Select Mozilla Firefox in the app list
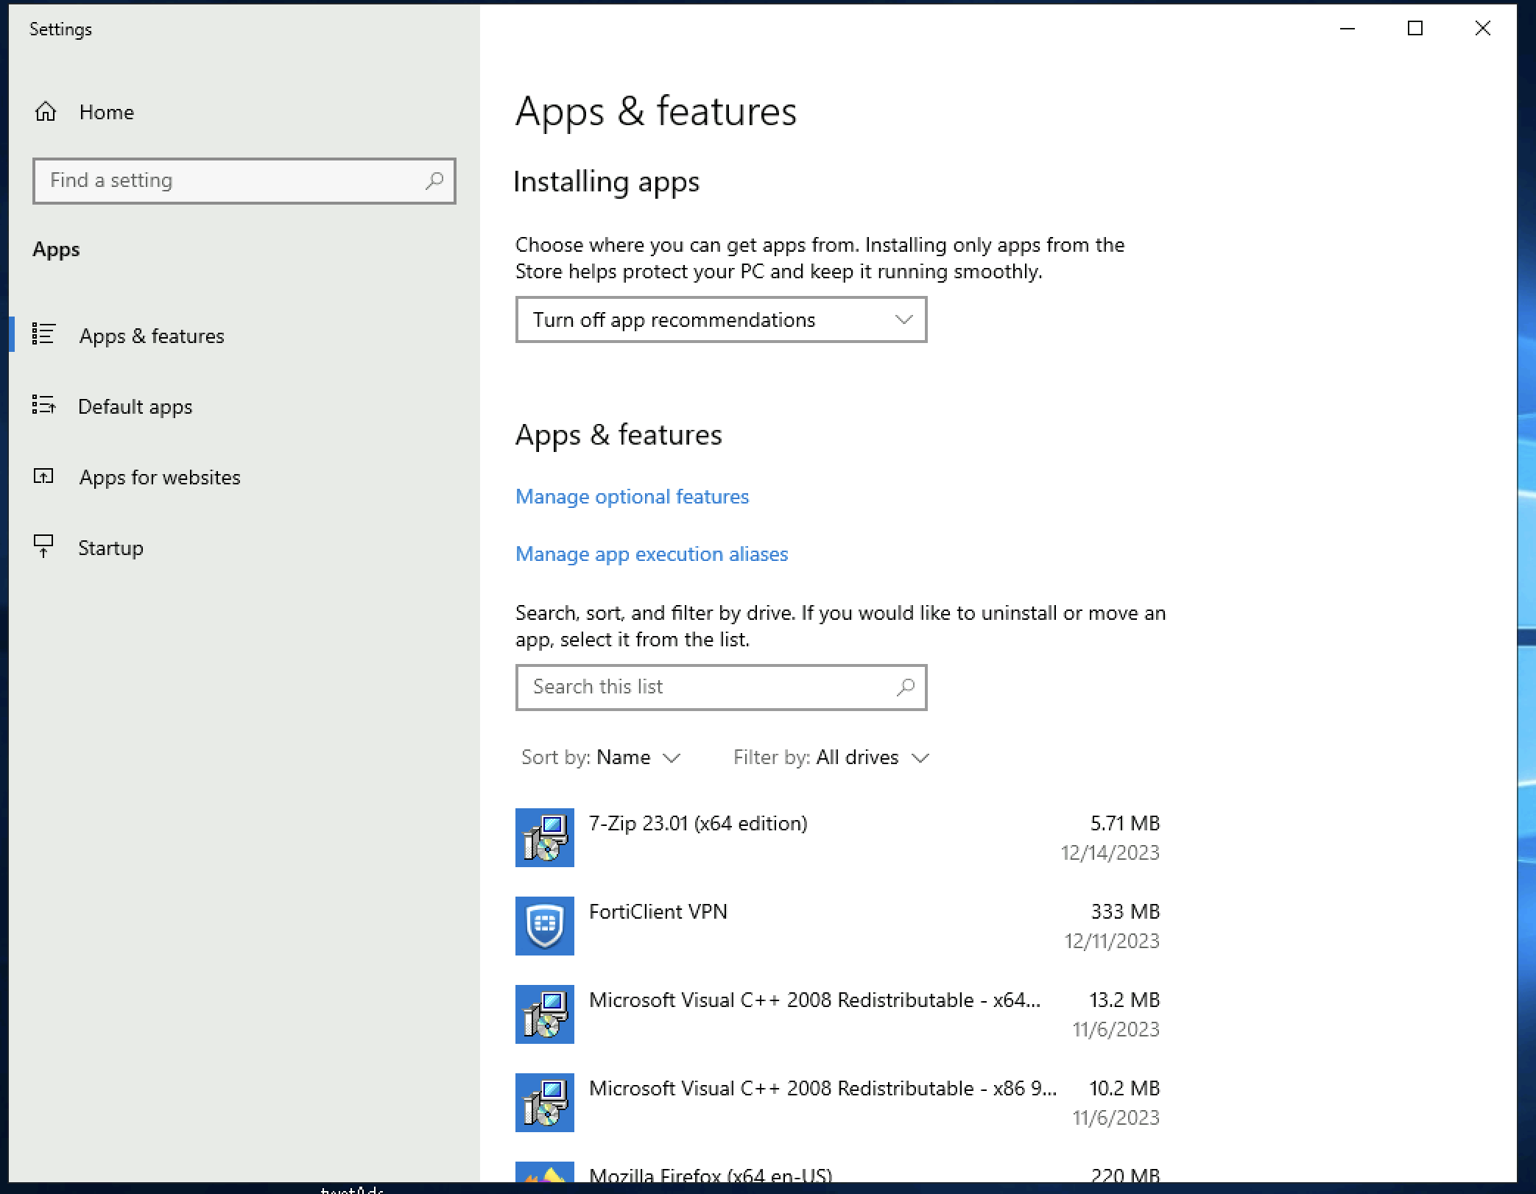Screen dimensions: 1536x1194 [x=711, y=1175]
